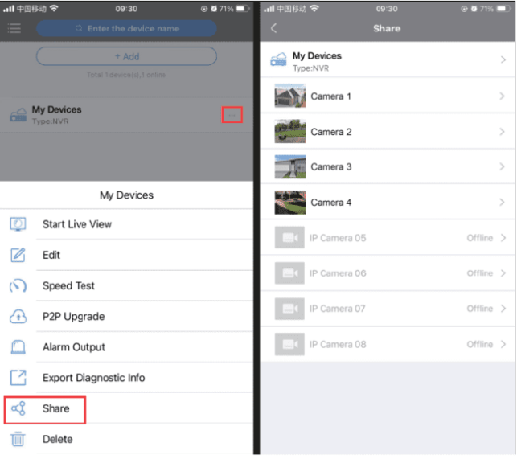Tap the Edit pencil icon
The height and width of the screenshot is (459, 517).
pos(18,255)
